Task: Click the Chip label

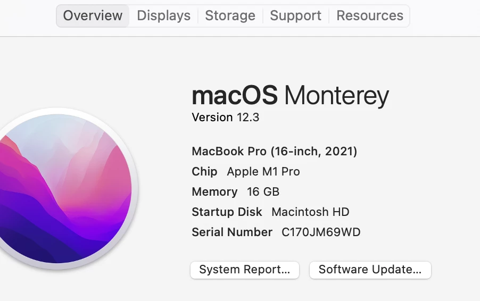Action: coord(204,172)
